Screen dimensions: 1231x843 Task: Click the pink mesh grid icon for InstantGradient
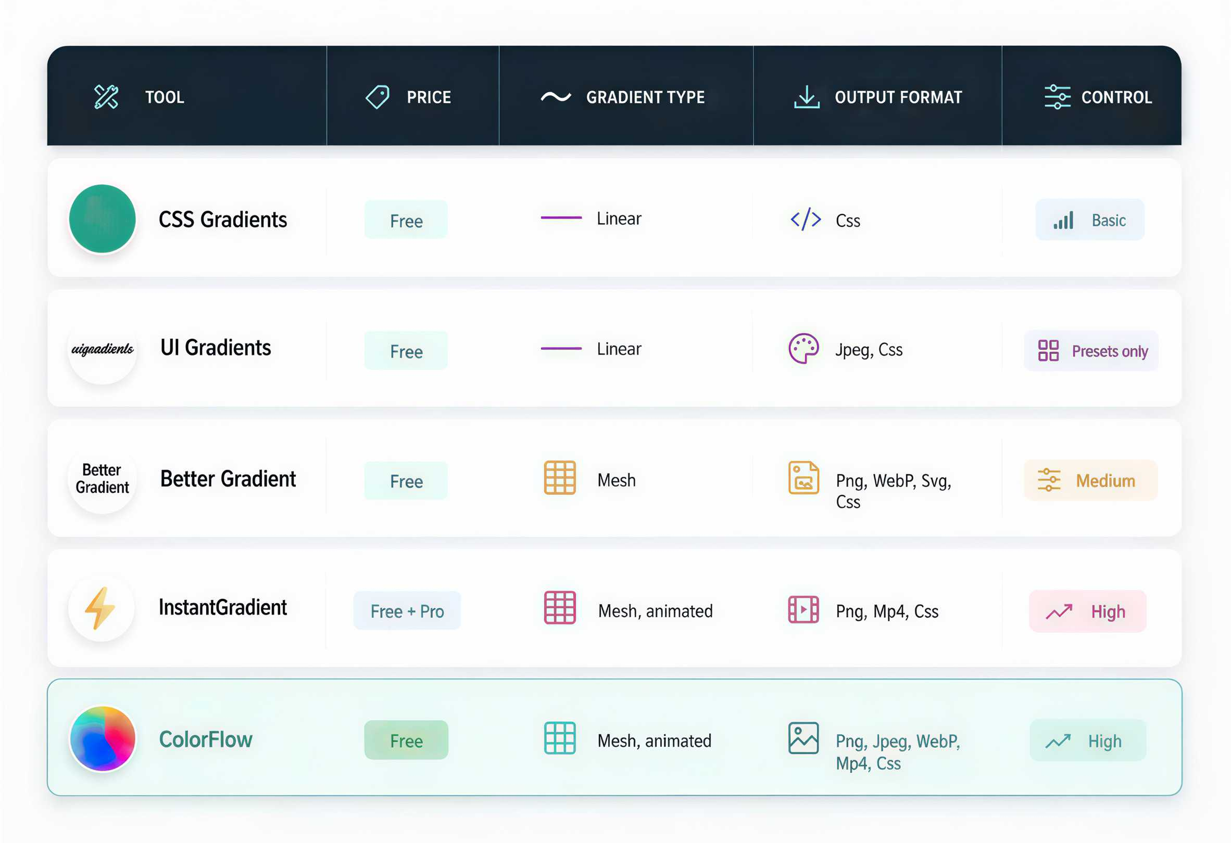(x=560, y=607)
